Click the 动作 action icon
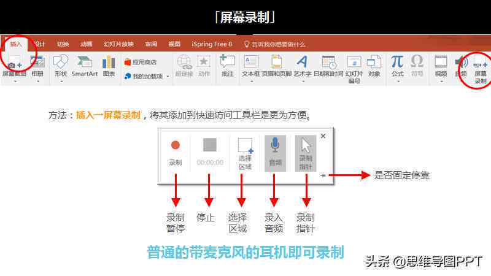 [x=204, y=62]
